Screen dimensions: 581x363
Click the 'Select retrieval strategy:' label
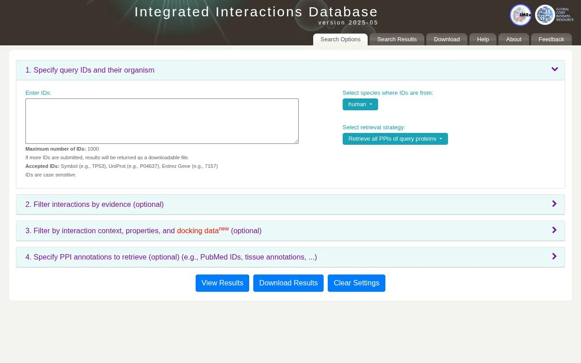[374, 127]
